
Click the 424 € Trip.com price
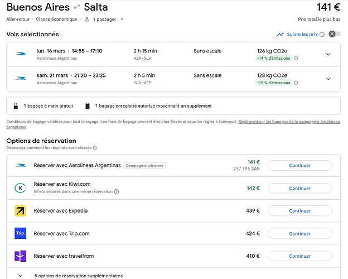(x=253, y=234)
